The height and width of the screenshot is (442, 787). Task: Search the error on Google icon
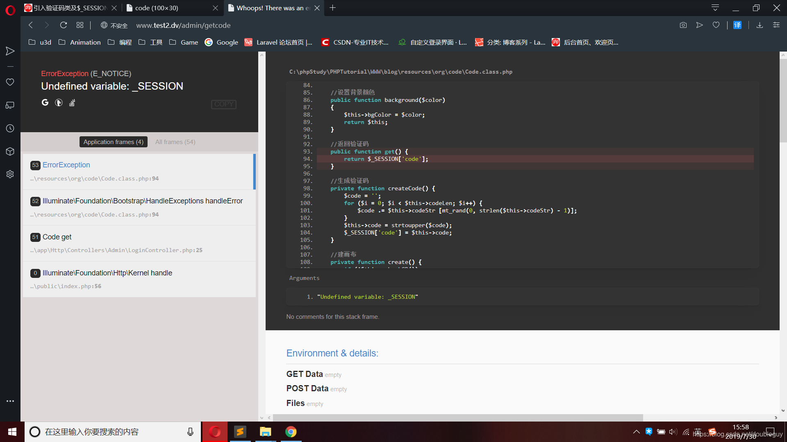[45, 103]
